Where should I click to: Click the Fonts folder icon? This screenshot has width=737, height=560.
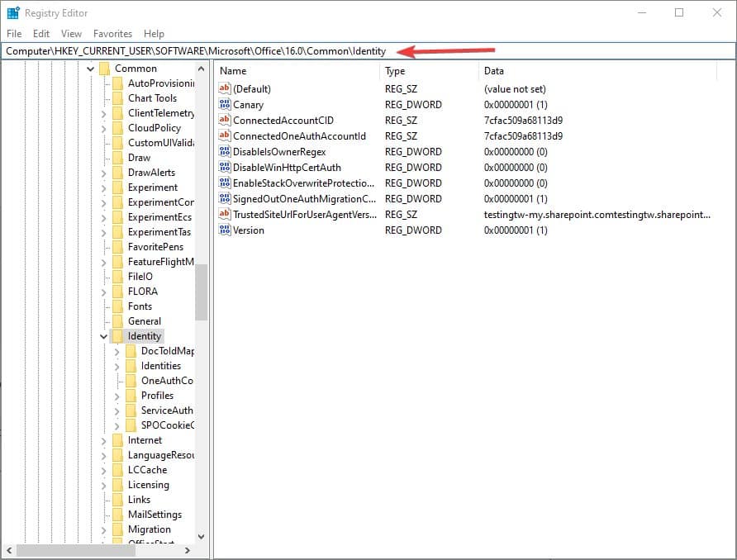pyautogui.click(x=117, y=306)
